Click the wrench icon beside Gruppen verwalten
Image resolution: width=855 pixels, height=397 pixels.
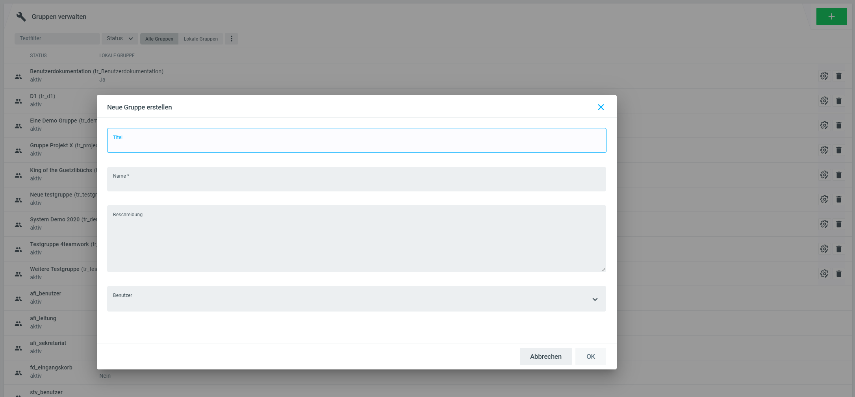click(21, 17)
